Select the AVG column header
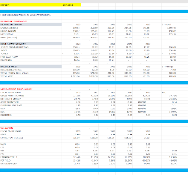The image size is (188, 175). coord(164,93)
